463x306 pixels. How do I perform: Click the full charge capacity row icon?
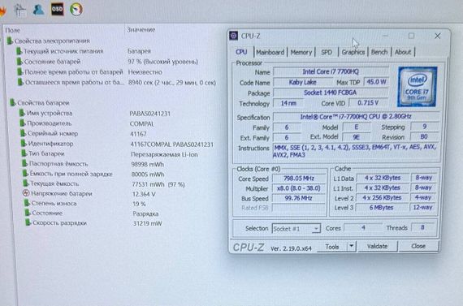26,174
